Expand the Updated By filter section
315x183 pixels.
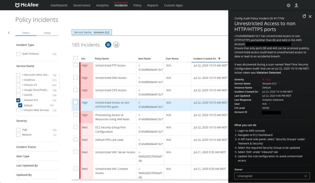coord(24,175)
